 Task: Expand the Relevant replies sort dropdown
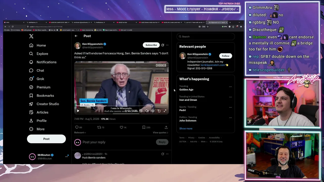click(80, 133)
